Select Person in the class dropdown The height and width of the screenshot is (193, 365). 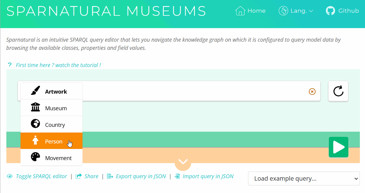[x=51, y=141]
